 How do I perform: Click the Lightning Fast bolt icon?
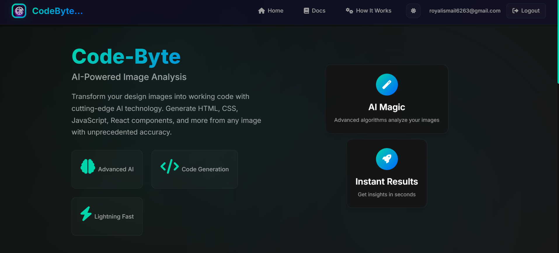[x=86, y=214]
